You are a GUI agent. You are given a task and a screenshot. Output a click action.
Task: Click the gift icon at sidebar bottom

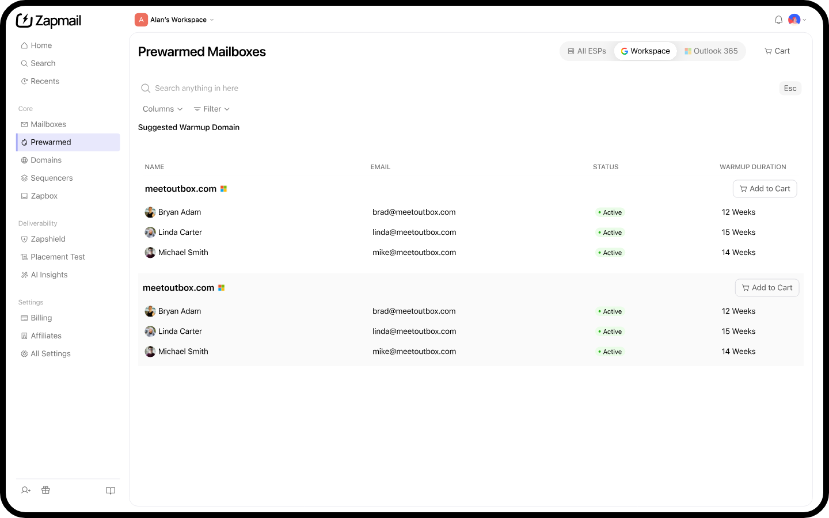[45, 490]
